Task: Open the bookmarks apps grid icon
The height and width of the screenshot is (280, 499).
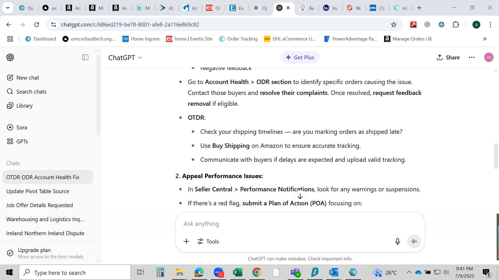Action: coord(10,39)
